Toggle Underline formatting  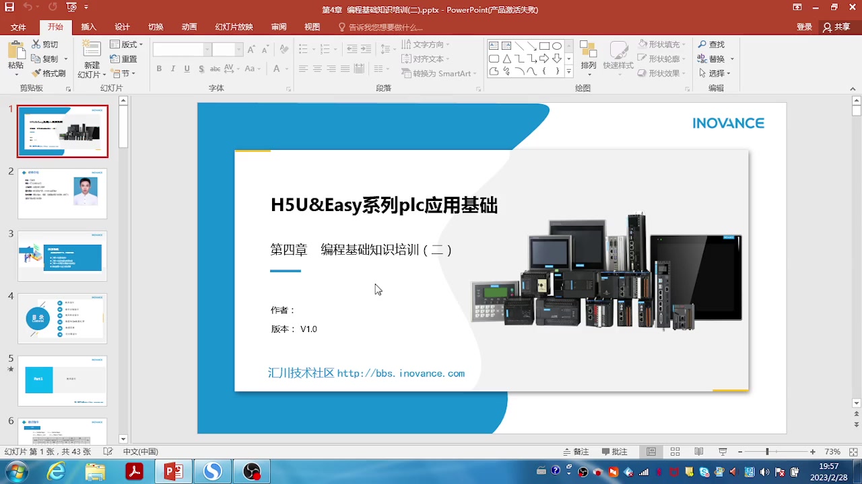tap(187, 69)
